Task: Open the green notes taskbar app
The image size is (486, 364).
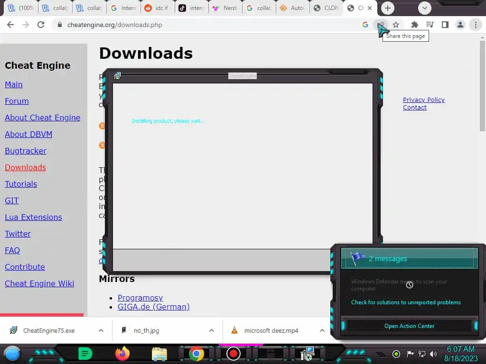Action: 85,354
